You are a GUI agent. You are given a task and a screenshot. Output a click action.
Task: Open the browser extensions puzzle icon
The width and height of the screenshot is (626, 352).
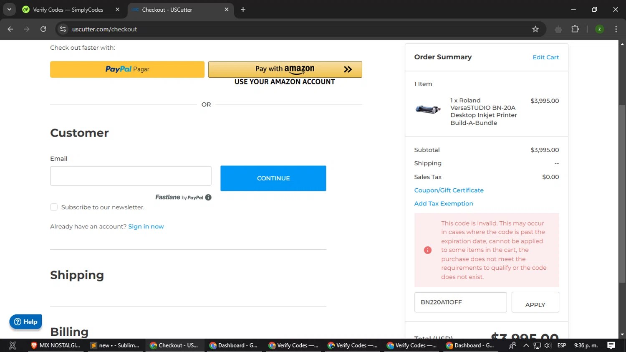coord(575,29)
